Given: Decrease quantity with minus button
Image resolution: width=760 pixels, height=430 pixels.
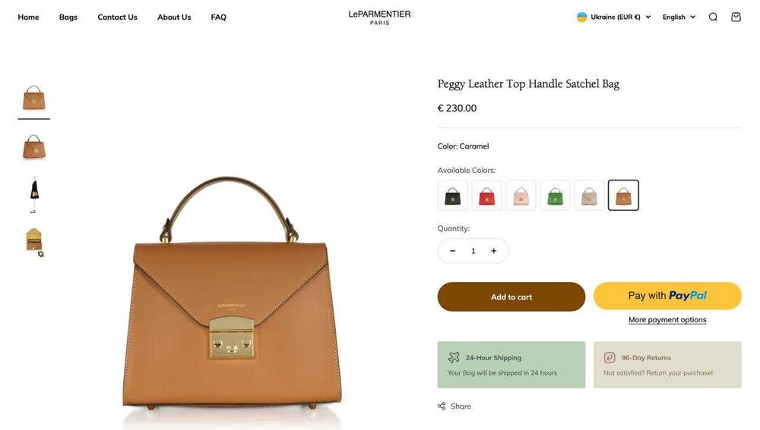Looking at the screenshot, I should point(452,250).
